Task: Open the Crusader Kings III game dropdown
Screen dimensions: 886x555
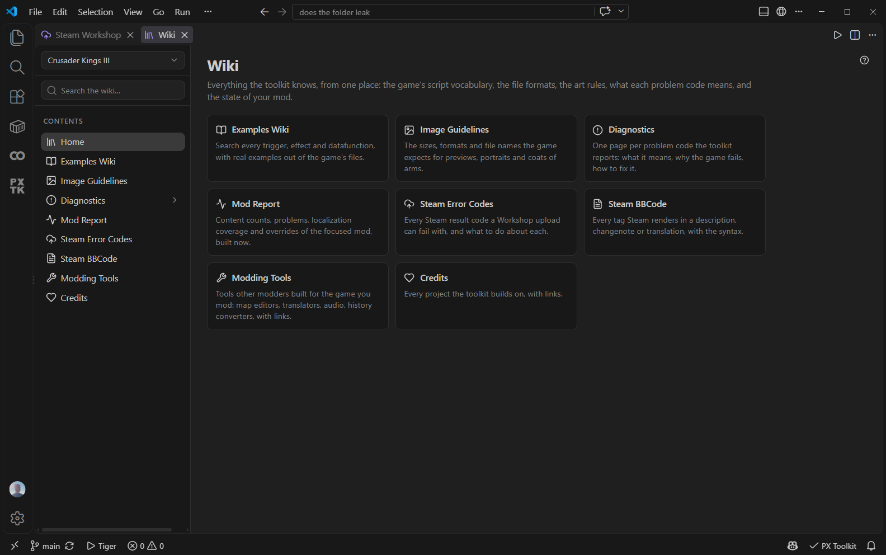Action: pos(113,60)
